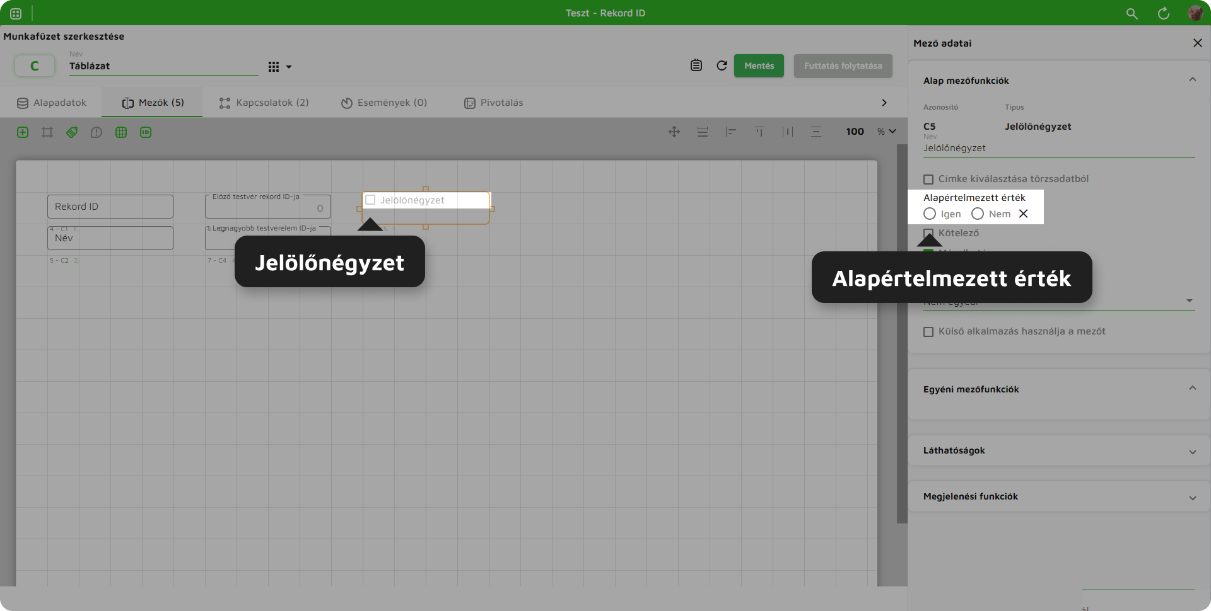Close the Mező adatai panel
This screenshot has width=1211, height=611.
click(x=1198, y=43)
